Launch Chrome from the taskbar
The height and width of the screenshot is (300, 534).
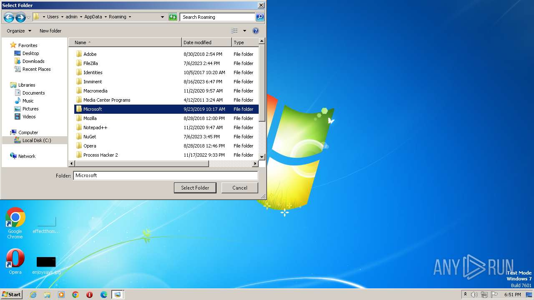pos(76,295)
